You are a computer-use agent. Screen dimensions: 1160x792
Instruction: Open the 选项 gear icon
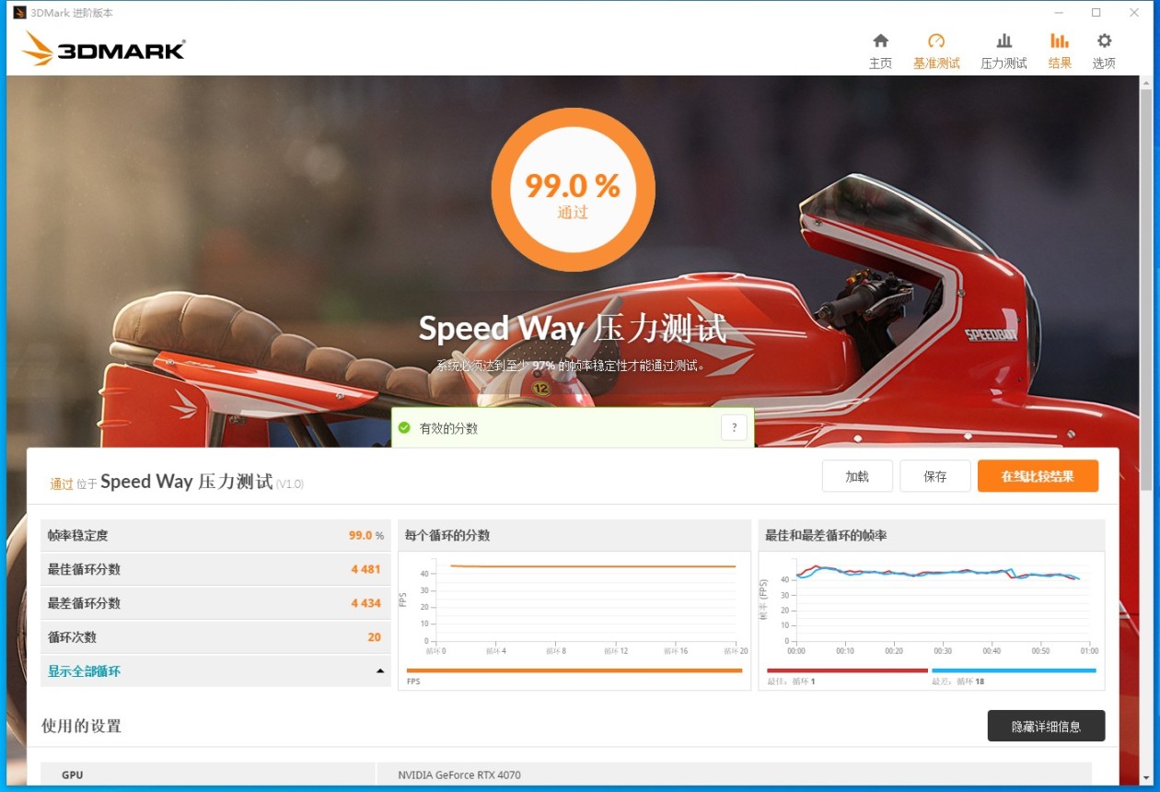click(x=1104, y=41)
